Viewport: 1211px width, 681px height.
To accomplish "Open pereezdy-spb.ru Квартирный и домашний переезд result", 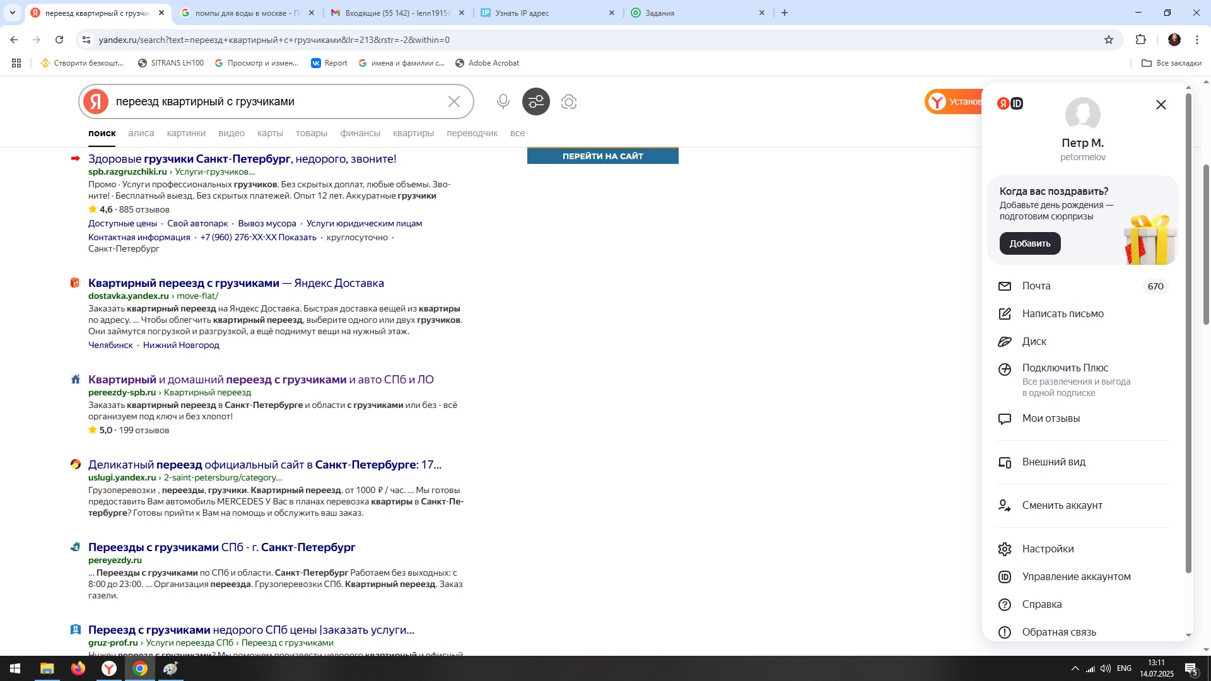I will pyautogui.click(x=260, y=380).
